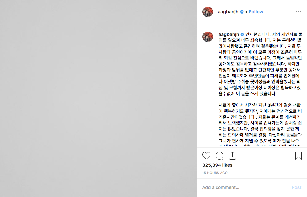This screenshot has height=197, width=307.
Task: Like the post with the heart icon
Action: tap(206, 156)
